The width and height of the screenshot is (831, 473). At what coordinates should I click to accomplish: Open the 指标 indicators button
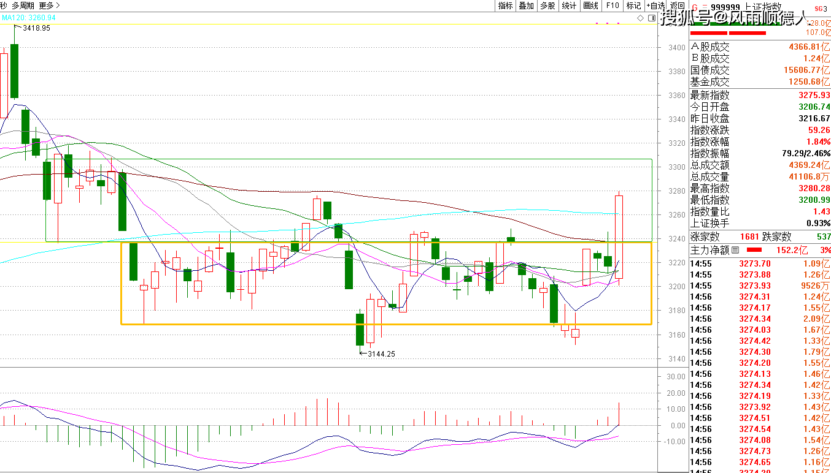point(505,6)
